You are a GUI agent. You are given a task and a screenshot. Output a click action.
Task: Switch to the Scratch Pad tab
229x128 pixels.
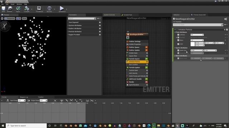128,15
